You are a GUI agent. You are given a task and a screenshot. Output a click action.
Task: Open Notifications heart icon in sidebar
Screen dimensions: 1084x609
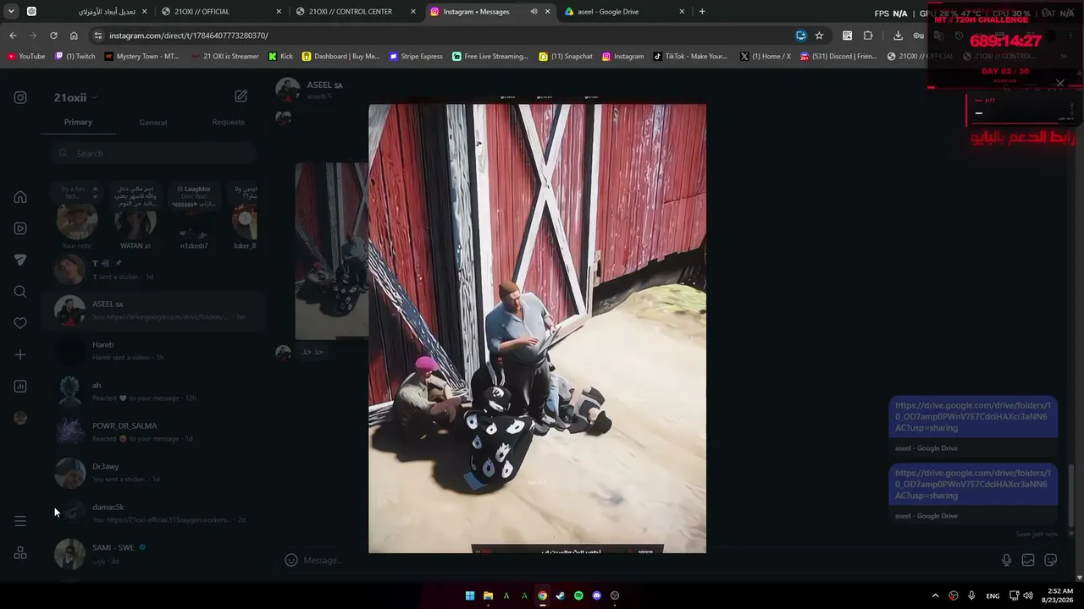20,323
